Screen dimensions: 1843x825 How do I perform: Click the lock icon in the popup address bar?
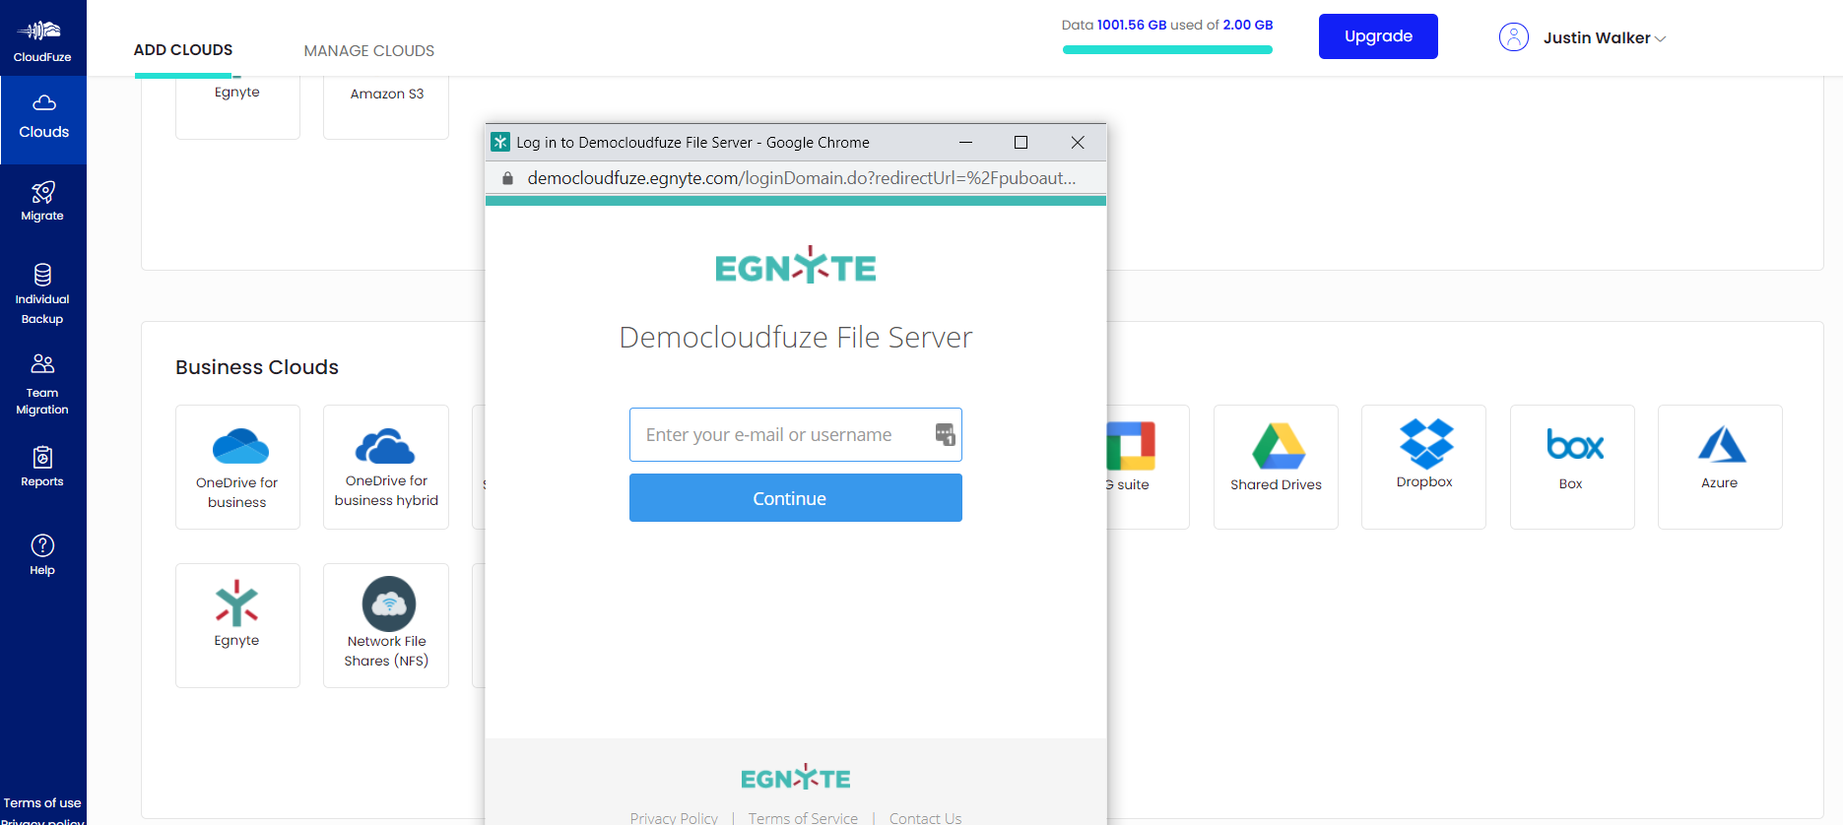tap(507, 178)
